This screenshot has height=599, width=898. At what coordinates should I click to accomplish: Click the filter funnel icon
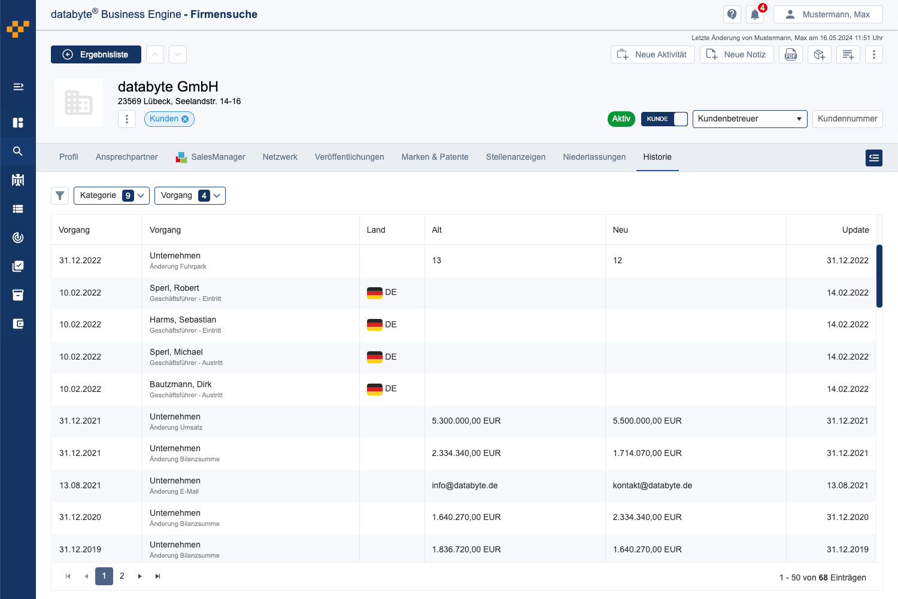(x=60, y=196)
